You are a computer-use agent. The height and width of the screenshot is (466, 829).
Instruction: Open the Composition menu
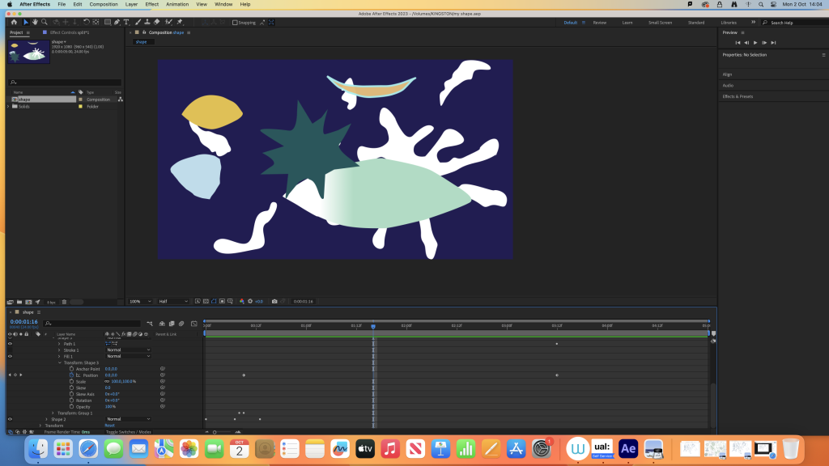point(103,4)
